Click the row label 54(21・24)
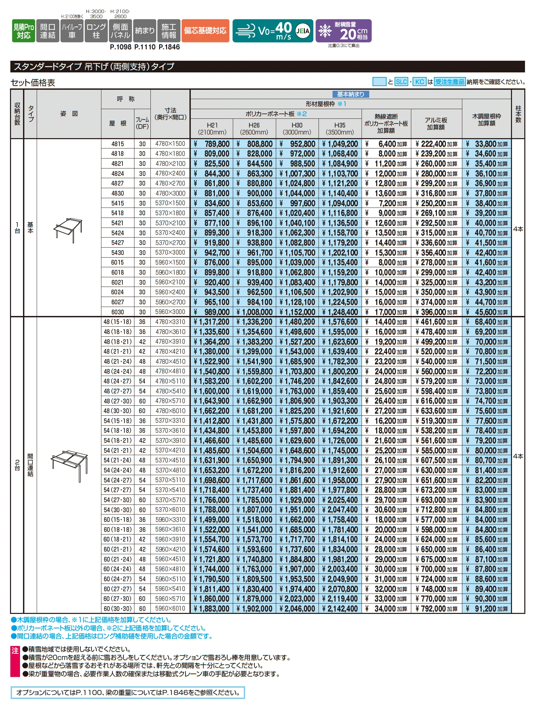This screenshot has height=707, width=538. pos(117,461)
